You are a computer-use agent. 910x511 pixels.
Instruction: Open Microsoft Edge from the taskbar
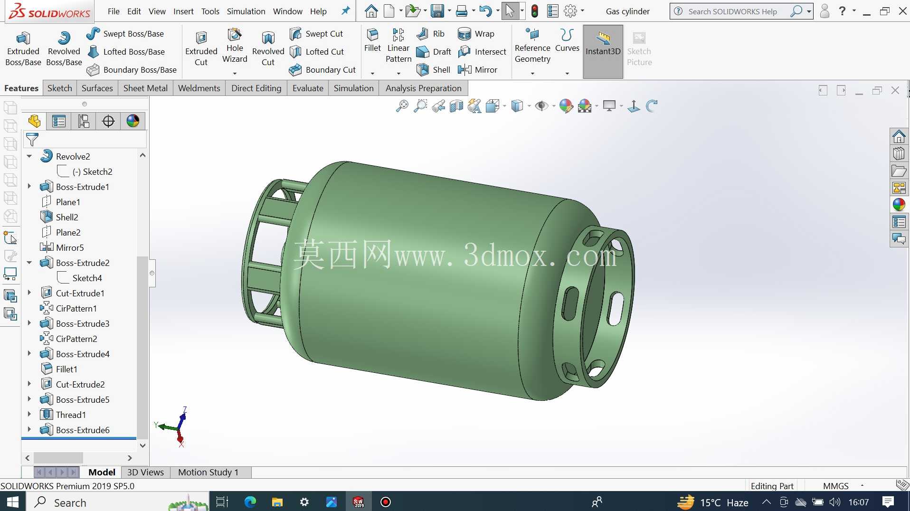point(250,502)
